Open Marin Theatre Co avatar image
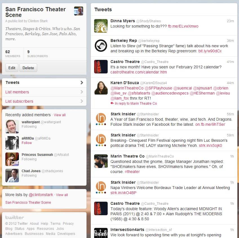 [101, 161]
